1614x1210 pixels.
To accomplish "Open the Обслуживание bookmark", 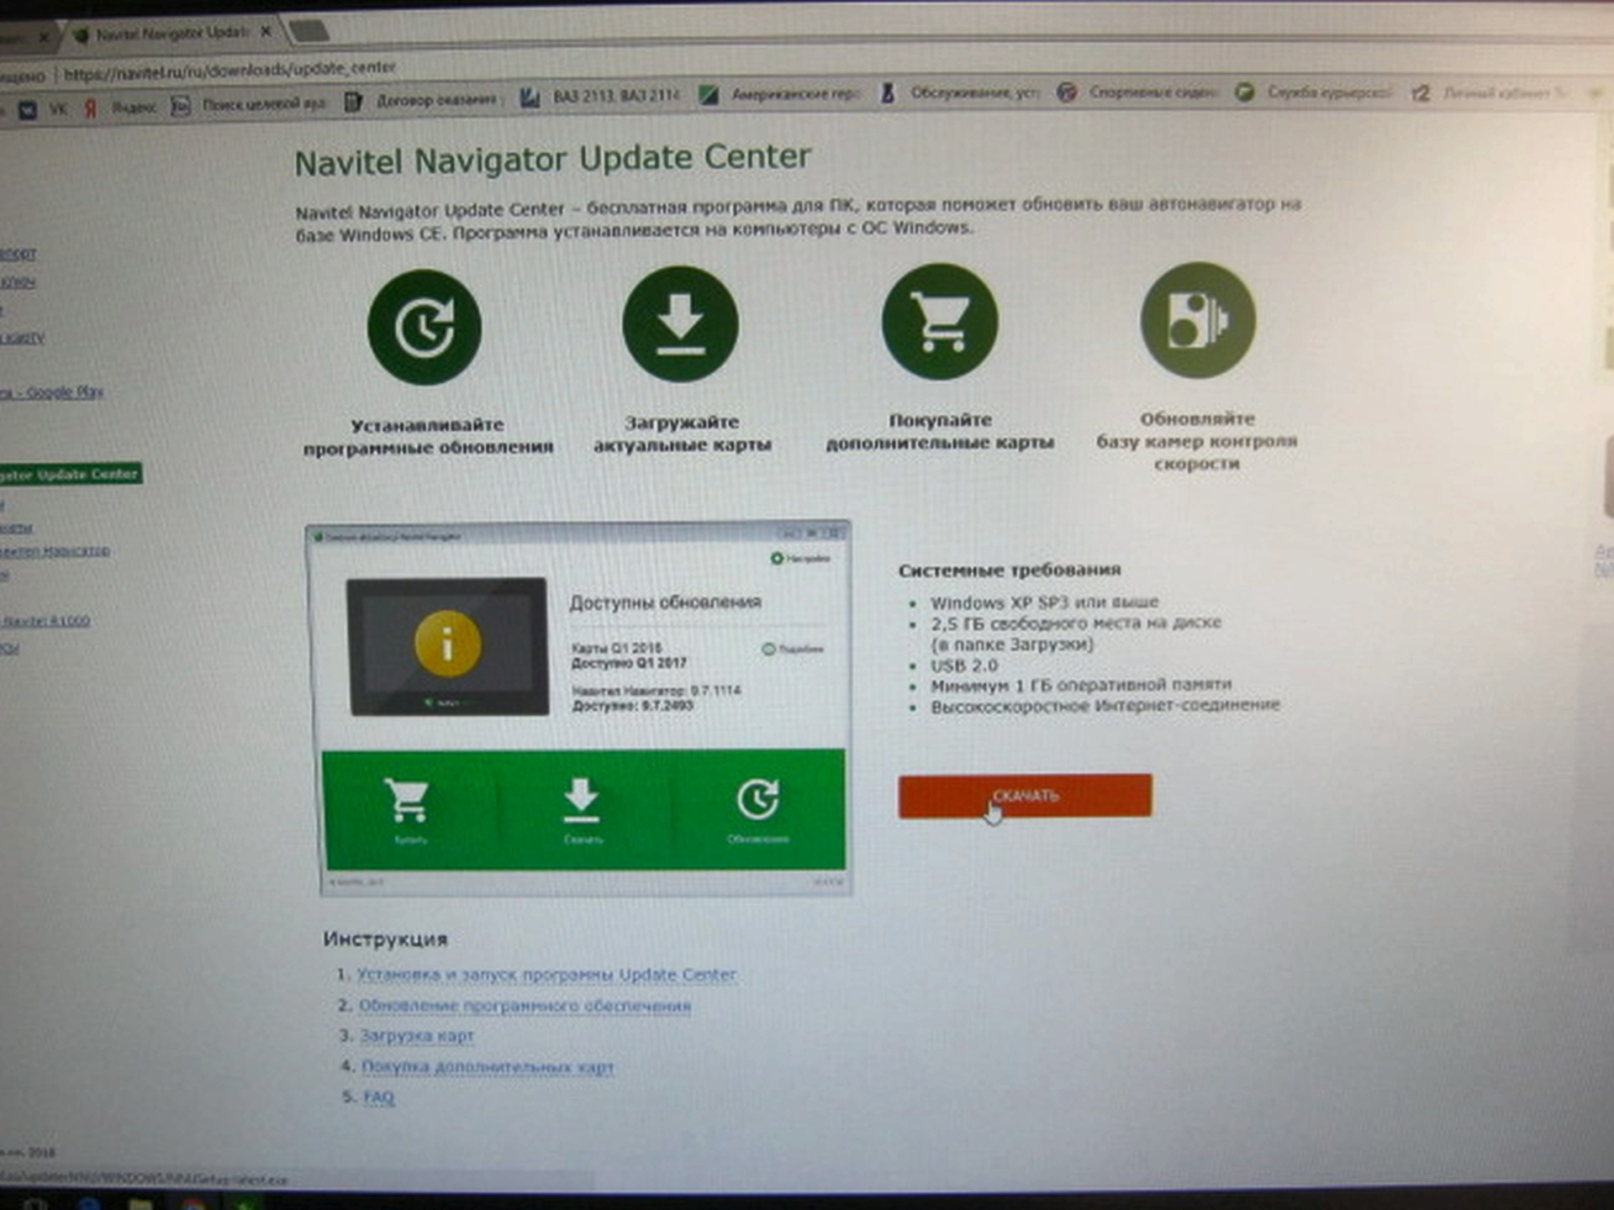I will pyautogui.click(x=959, y=92).
